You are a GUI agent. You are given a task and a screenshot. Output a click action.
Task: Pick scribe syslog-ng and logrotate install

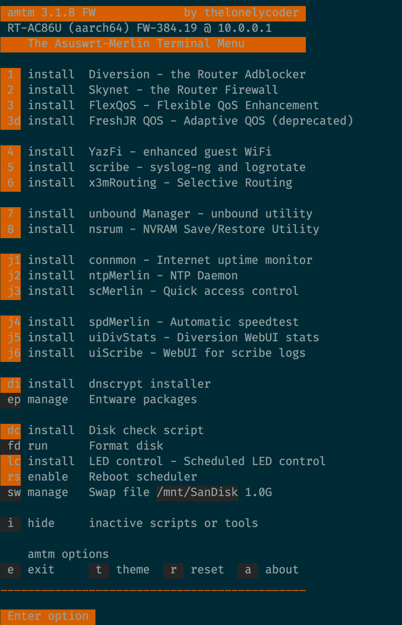(10, 167)
